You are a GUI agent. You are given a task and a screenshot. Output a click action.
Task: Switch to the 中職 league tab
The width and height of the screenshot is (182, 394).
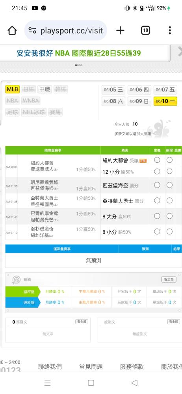(45, 89)
